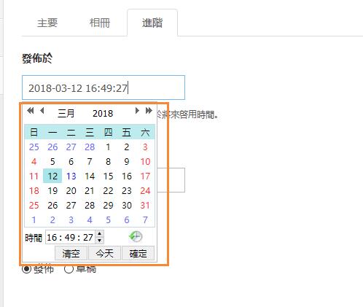Pick day 13 in the calendar
Viewport: 363px width, 307px height.
click(x=71, y=176)
